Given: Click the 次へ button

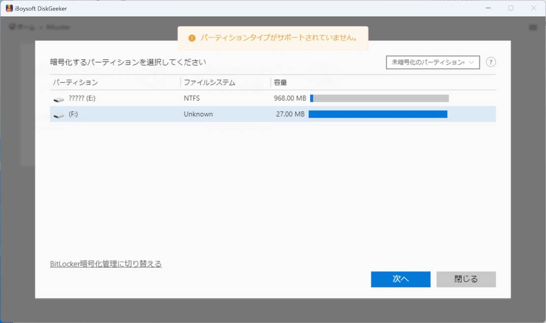Looking at the screenshot, I should (400, 279).
